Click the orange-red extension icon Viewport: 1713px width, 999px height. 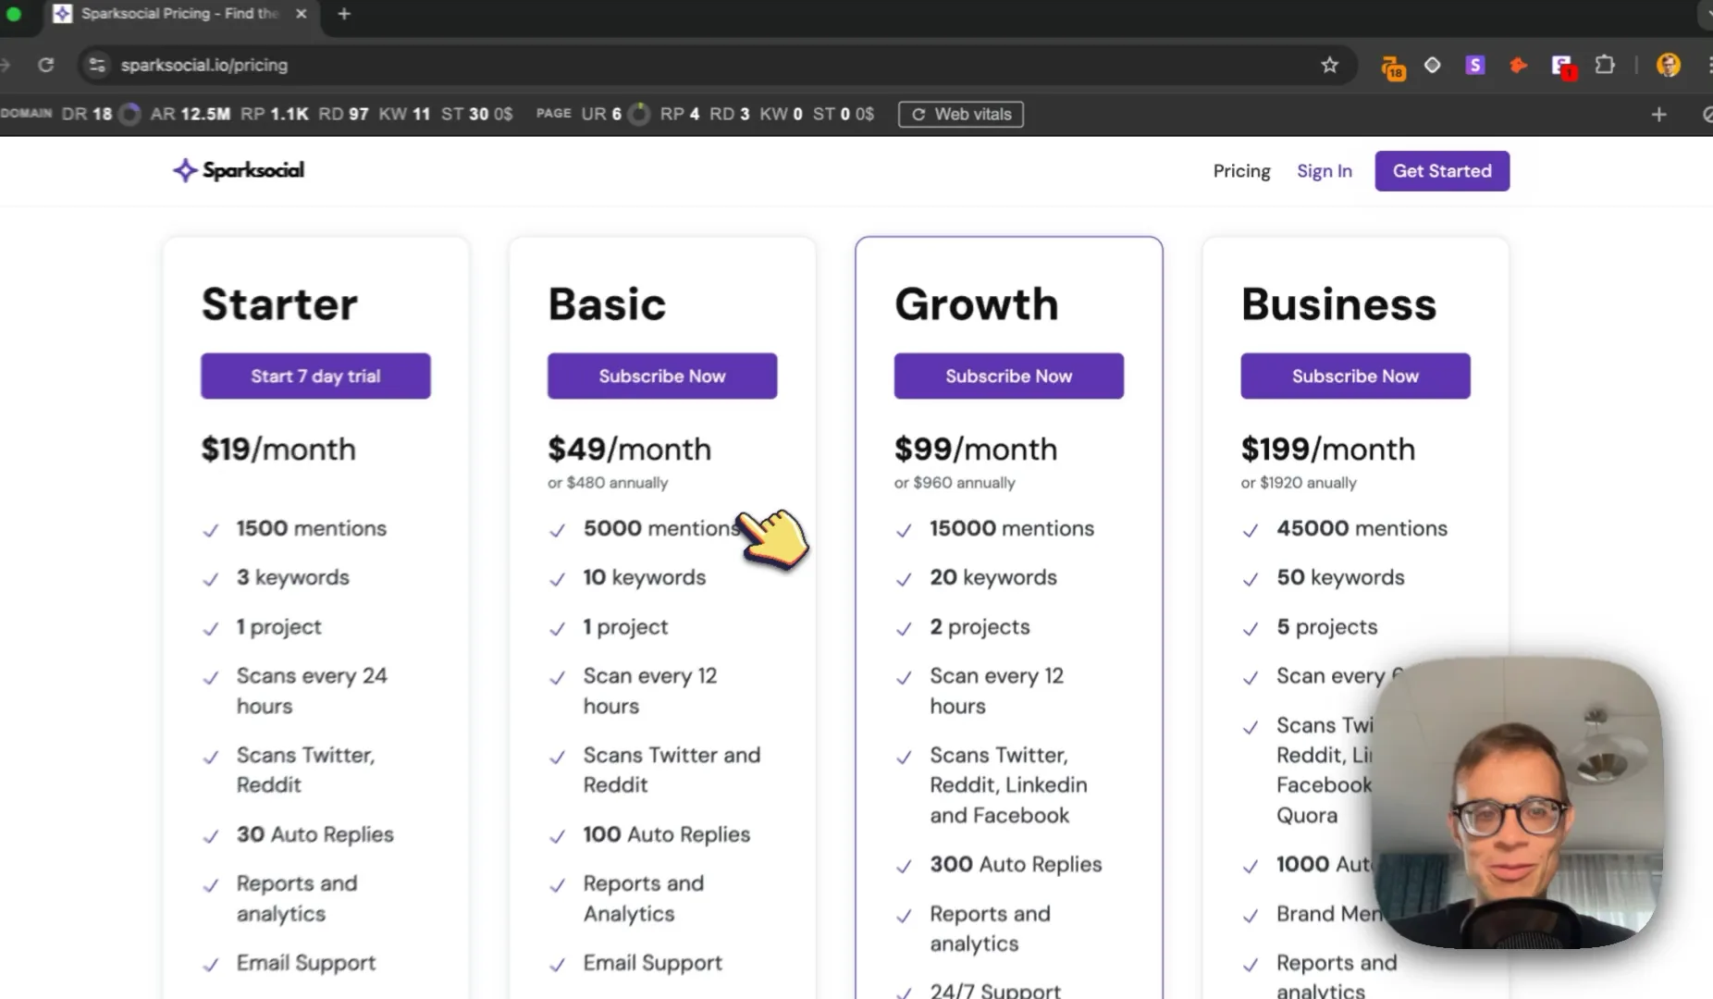point(1518,65)
